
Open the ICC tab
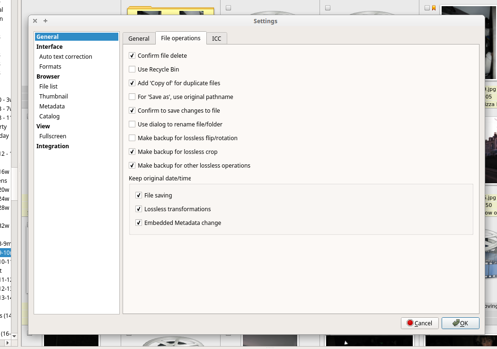[216, 39]
